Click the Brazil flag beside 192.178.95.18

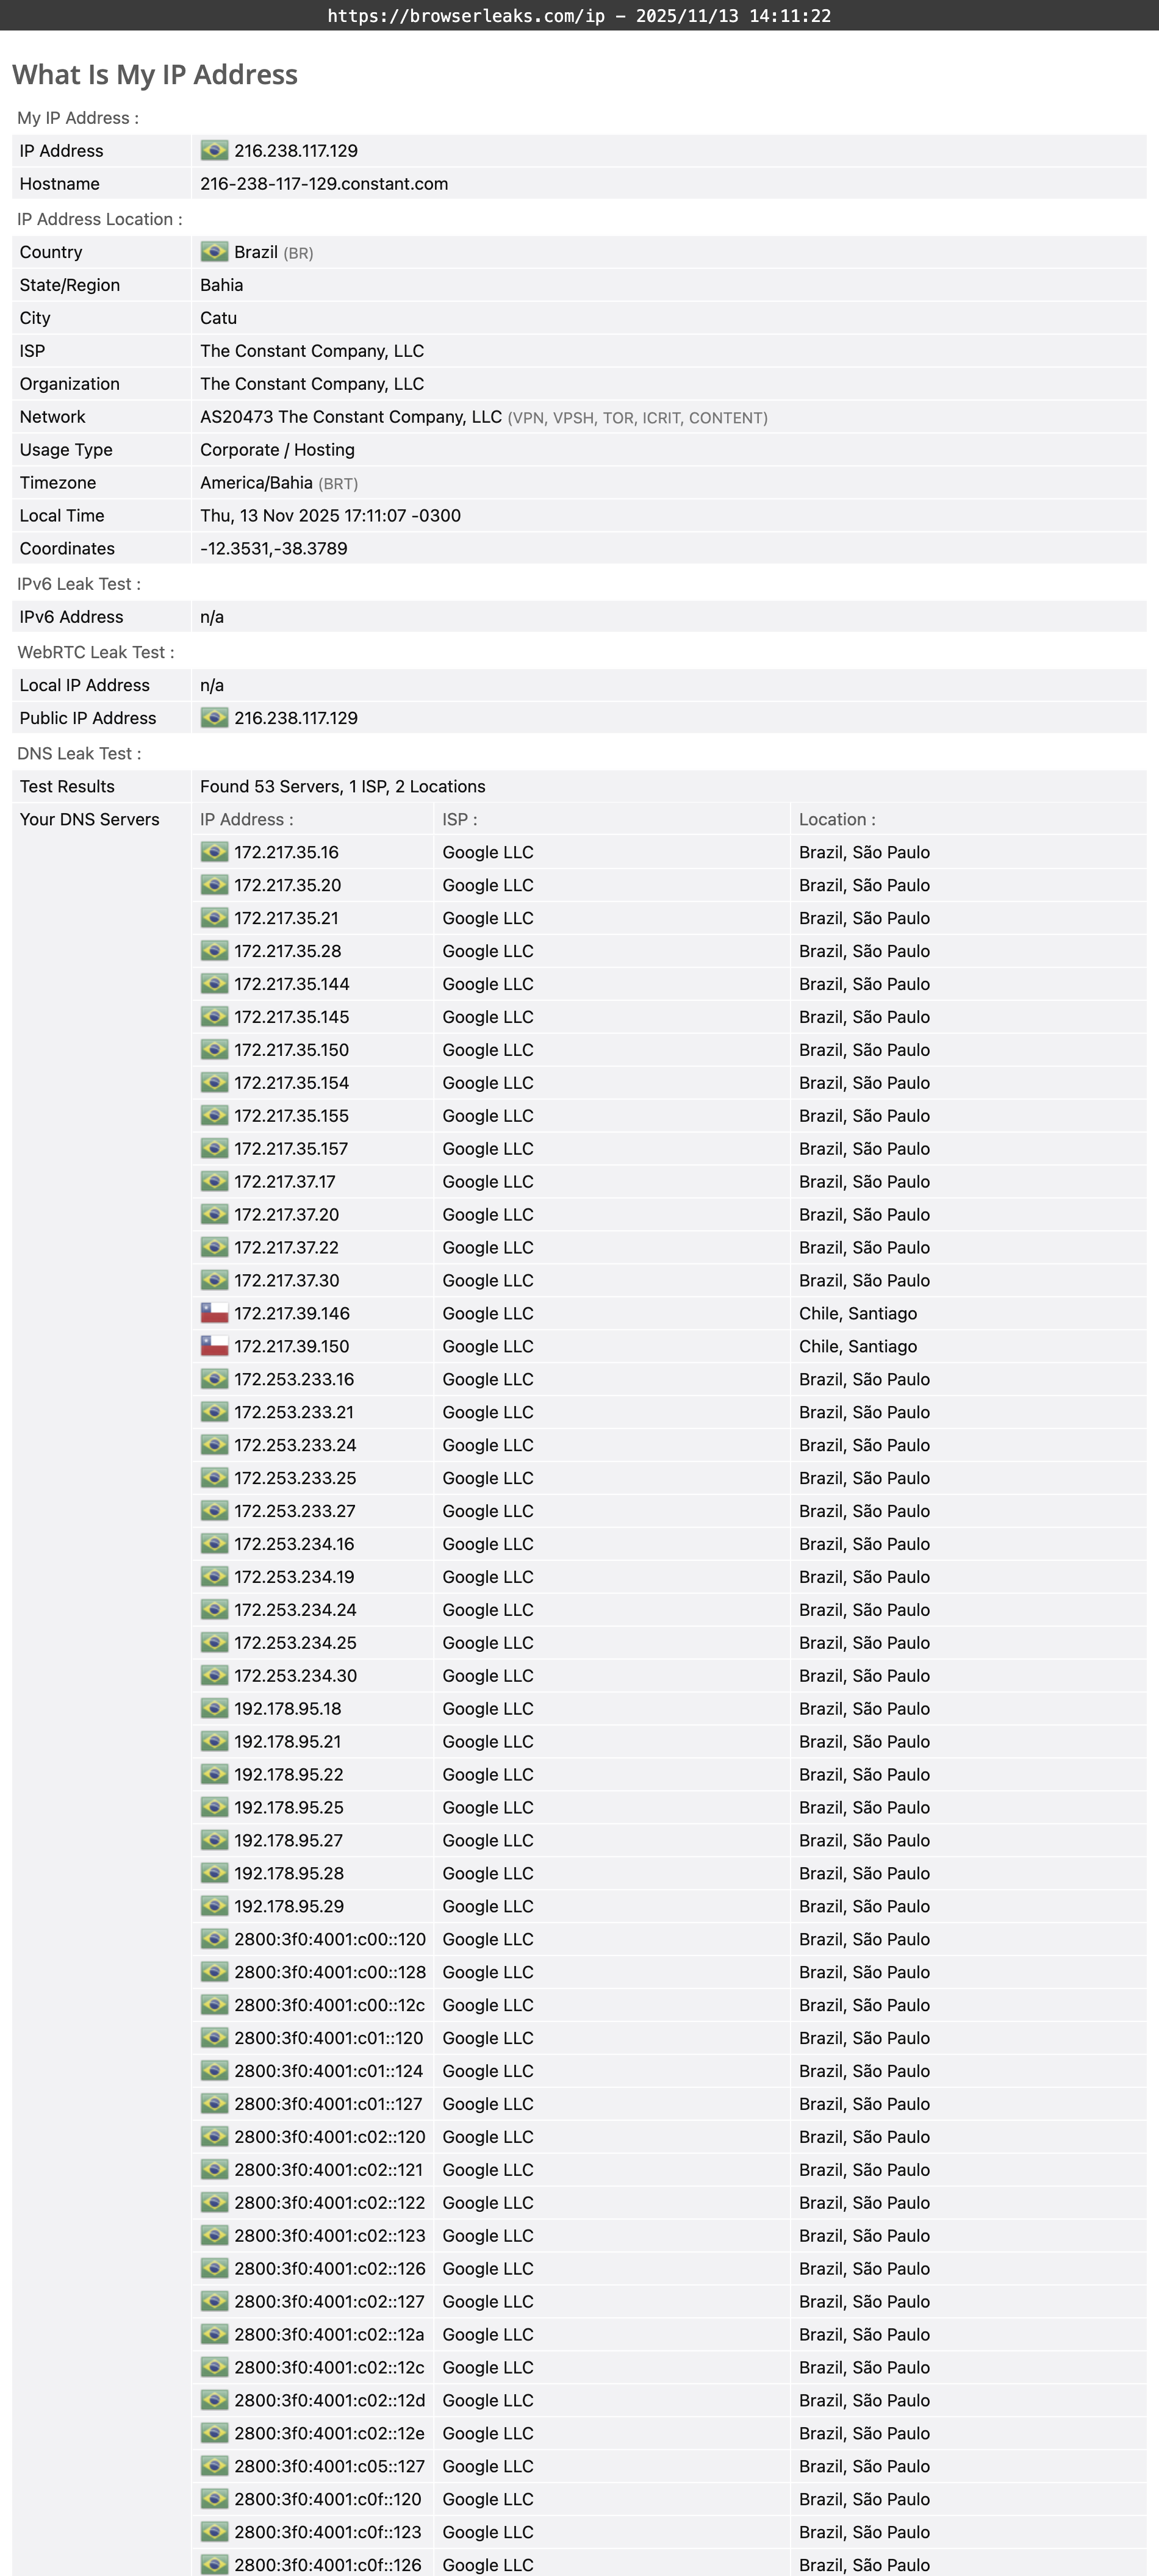[x=213, y=1708]
